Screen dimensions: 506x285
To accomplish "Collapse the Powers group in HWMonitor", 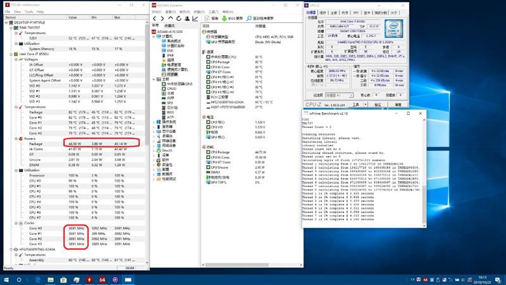I will coord(16,139).
